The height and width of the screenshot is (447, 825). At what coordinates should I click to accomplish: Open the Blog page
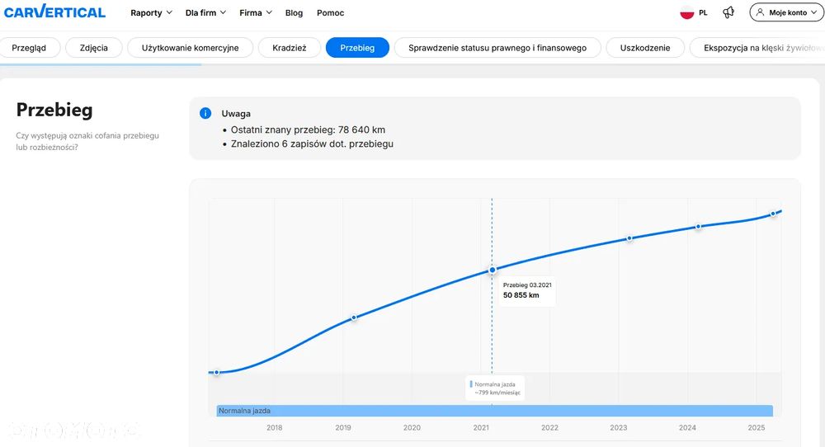[294, 13]
